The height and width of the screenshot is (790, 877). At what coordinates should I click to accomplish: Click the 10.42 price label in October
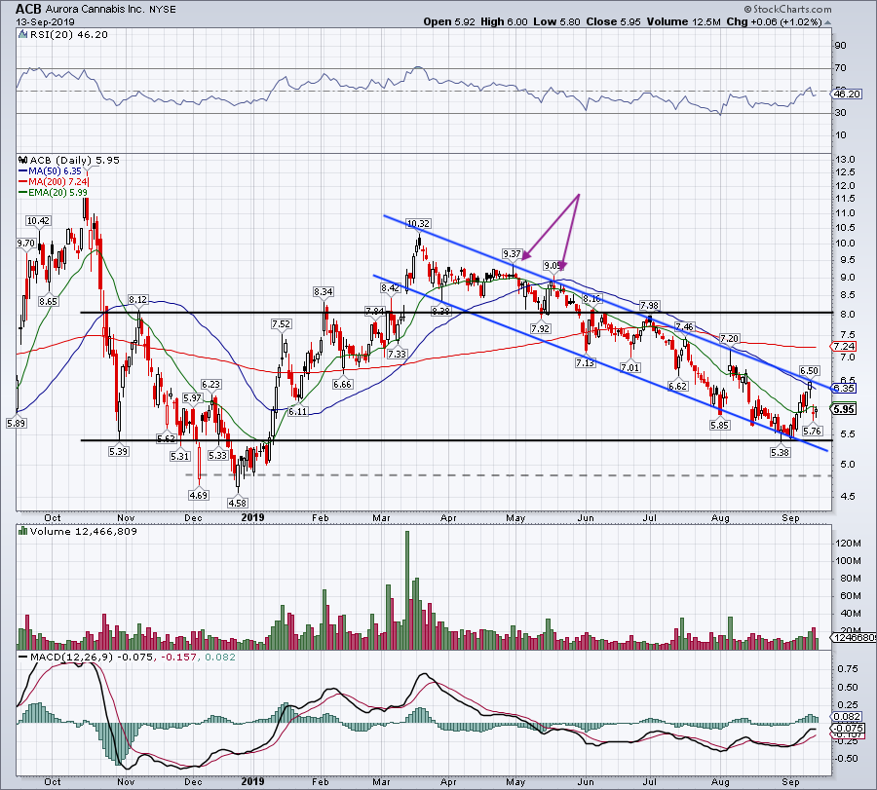click(39, 221)
